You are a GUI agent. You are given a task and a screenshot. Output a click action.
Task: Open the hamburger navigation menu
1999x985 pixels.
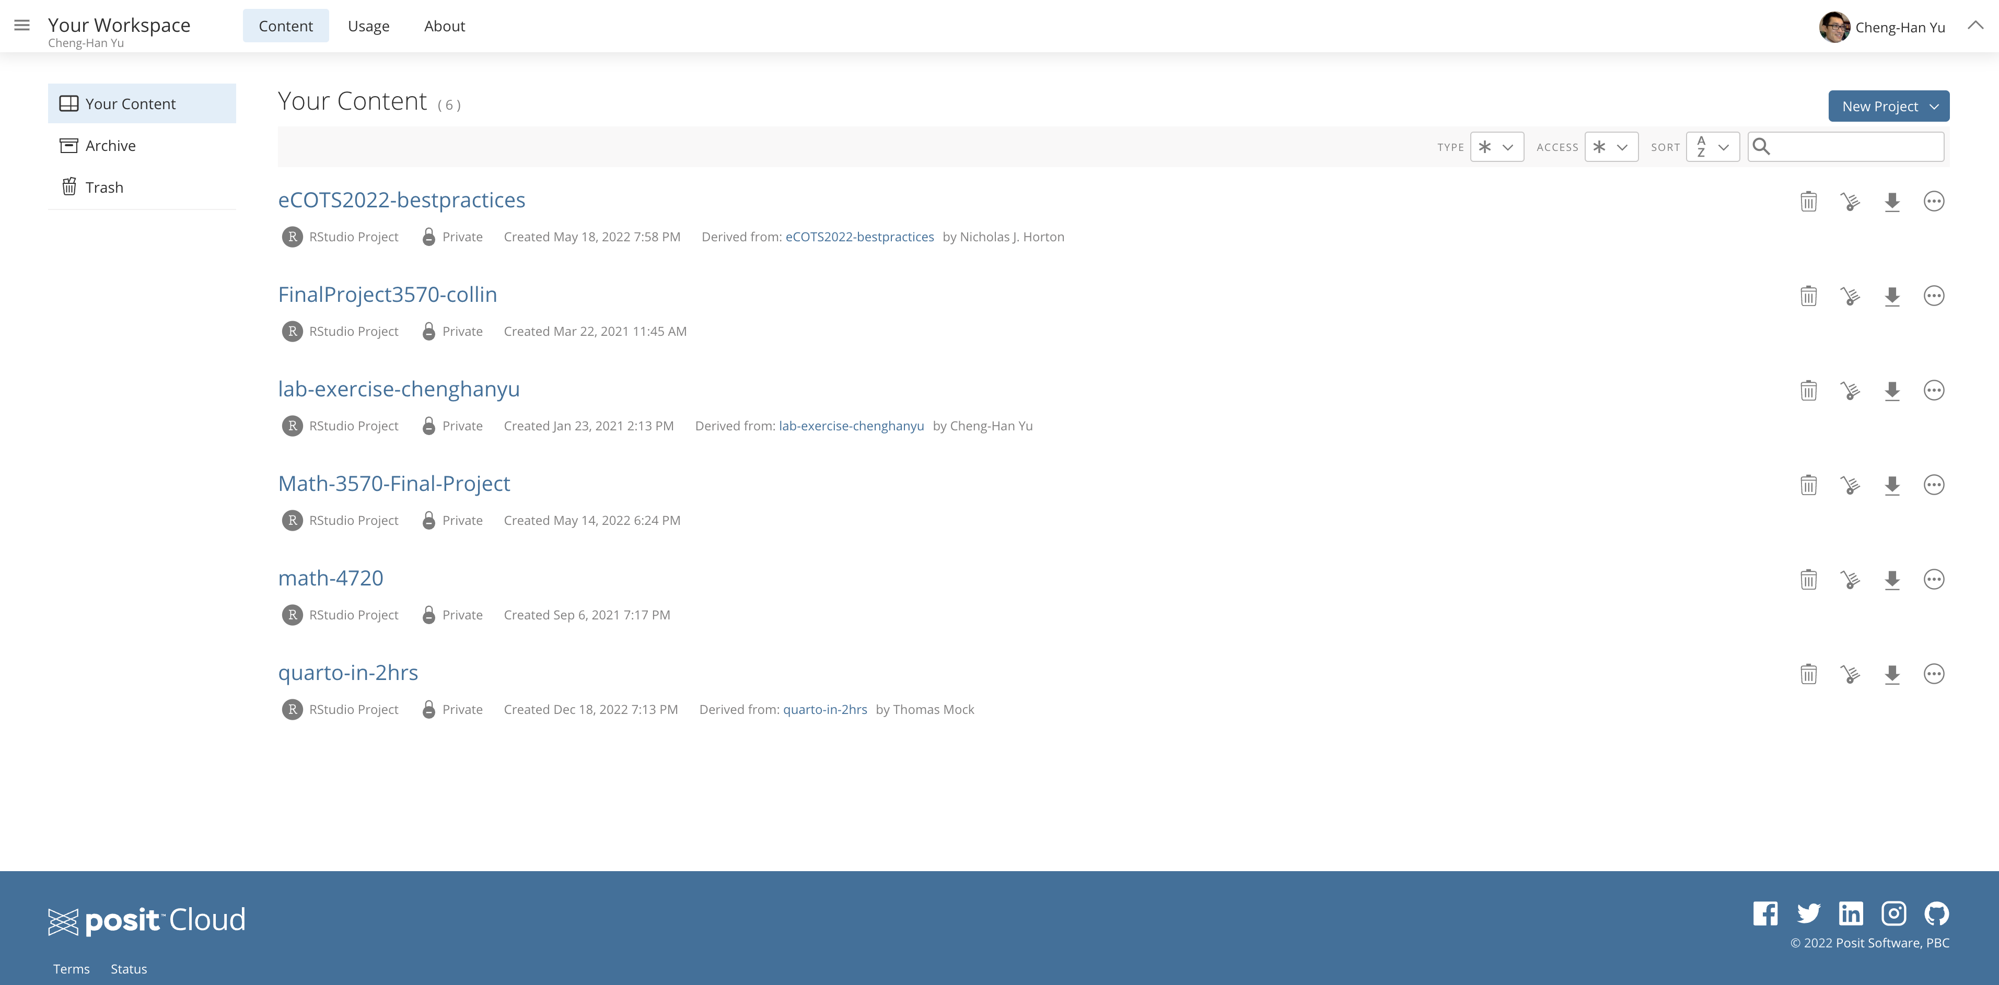22,26
